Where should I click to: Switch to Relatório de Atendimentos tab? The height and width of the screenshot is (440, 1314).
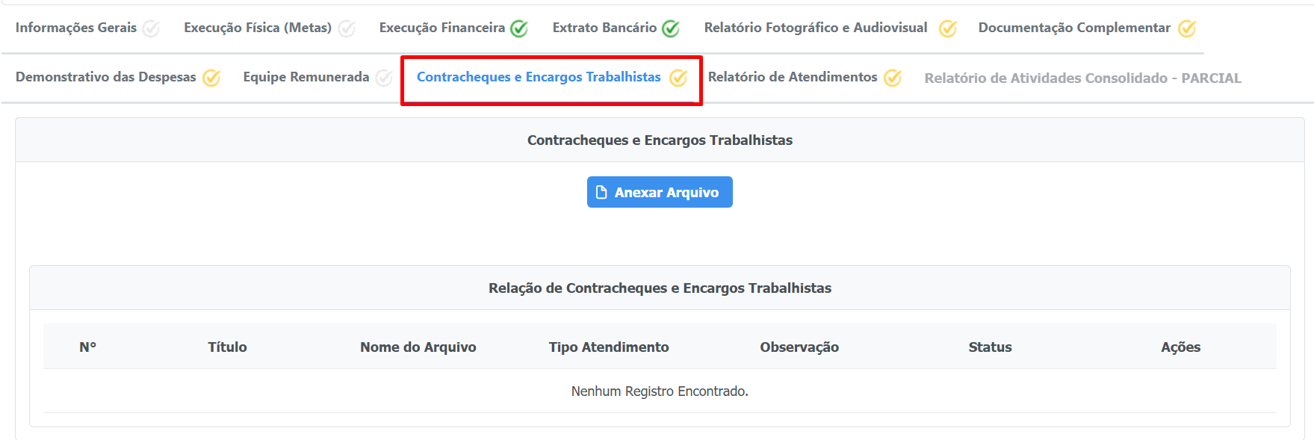click(792, 77)
